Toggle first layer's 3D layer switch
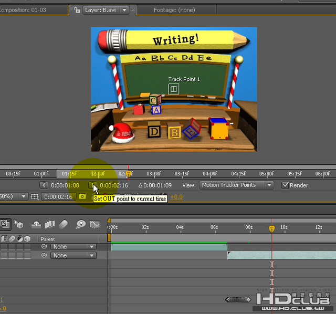The image size is (336, 314). coord(27,247)
